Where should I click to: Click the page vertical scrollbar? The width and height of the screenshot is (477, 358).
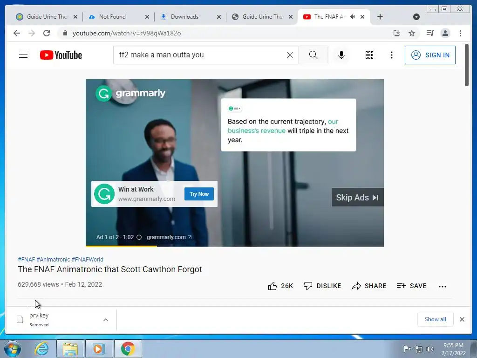click(x=467, y=65)
